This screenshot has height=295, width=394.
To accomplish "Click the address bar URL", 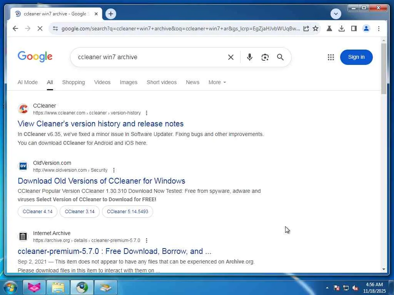I will pos(180,28).
